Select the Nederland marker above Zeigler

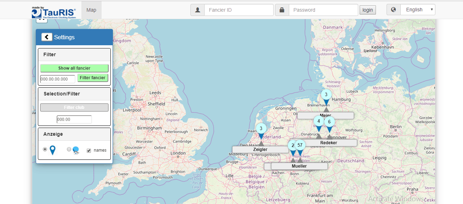[261, 129]
